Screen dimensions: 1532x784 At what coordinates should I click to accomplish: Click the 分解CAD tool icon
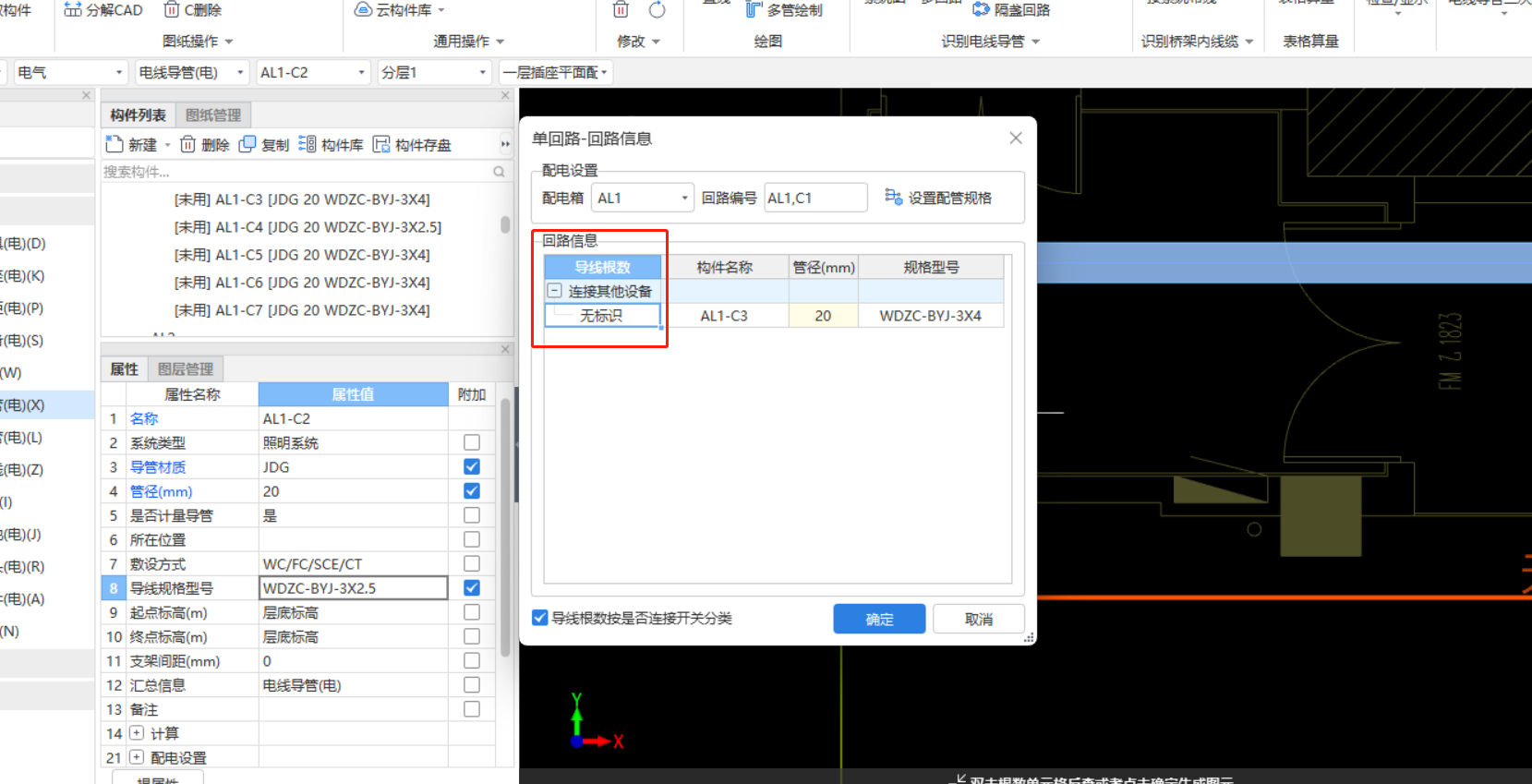tap(73, 10)
